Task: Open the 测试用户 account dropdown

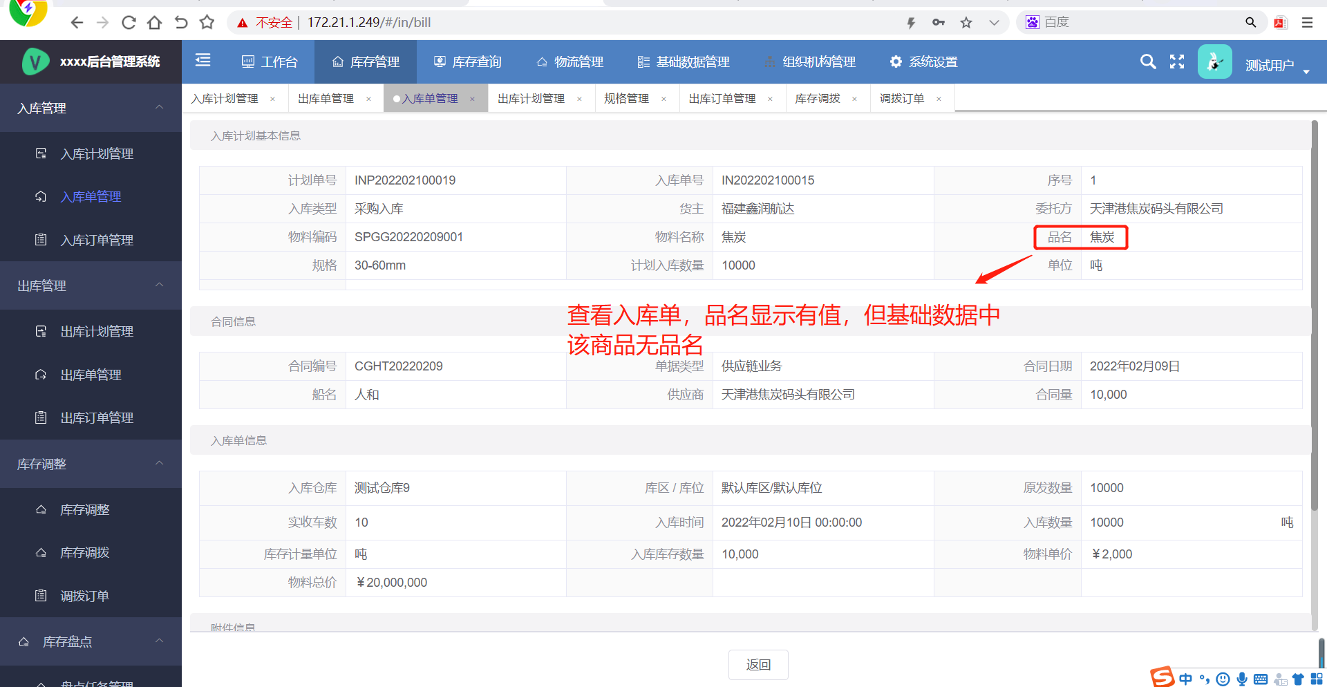Action: pyautogui.click(x=1277, y=66)
